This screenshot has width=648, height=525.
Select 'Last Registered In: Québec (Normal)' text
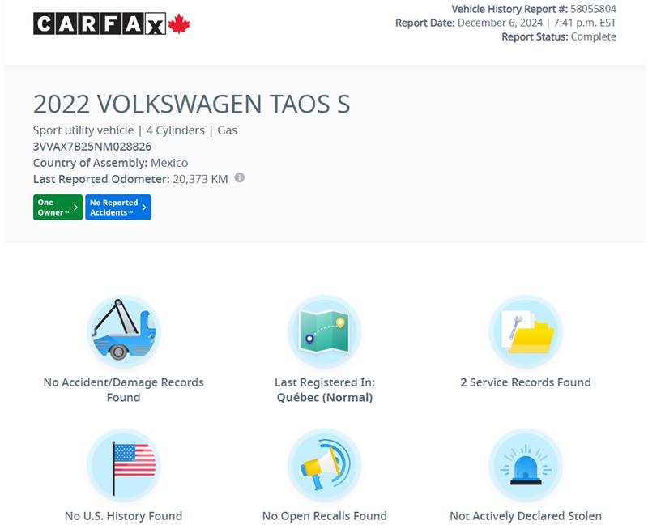click(x=325, y=390)
